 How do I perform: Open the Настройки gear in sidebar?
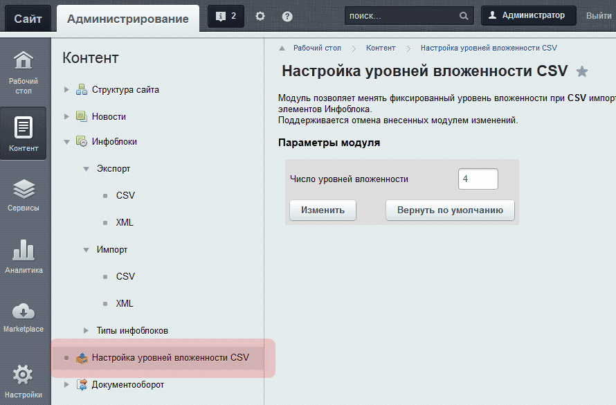24,380
